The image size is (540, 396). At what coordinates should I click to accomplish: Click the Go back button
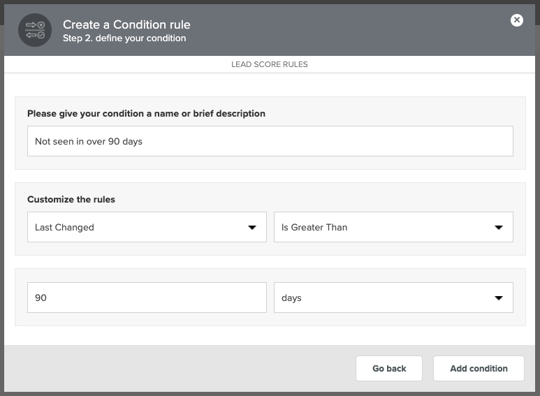(x=389, y=369)
